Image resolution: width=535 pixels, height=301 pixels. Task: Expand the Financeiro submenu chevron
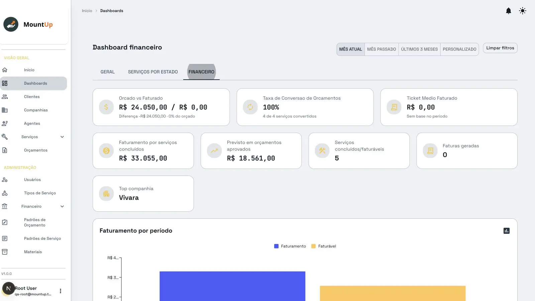62,206
